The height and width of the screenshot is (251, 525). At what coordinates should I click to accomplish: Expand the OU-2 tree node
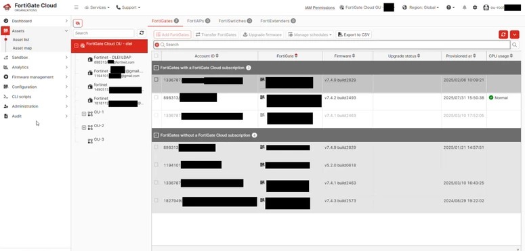pyautogui.click(x=84, y=127)
